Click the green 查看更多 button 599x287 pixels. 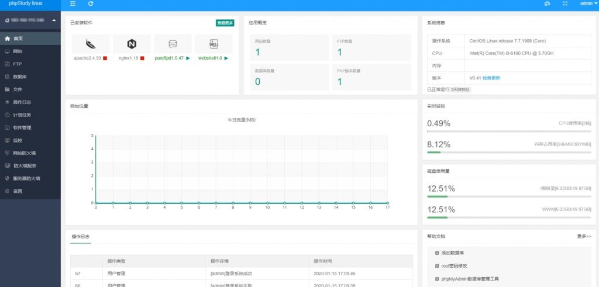pos(225,23)
